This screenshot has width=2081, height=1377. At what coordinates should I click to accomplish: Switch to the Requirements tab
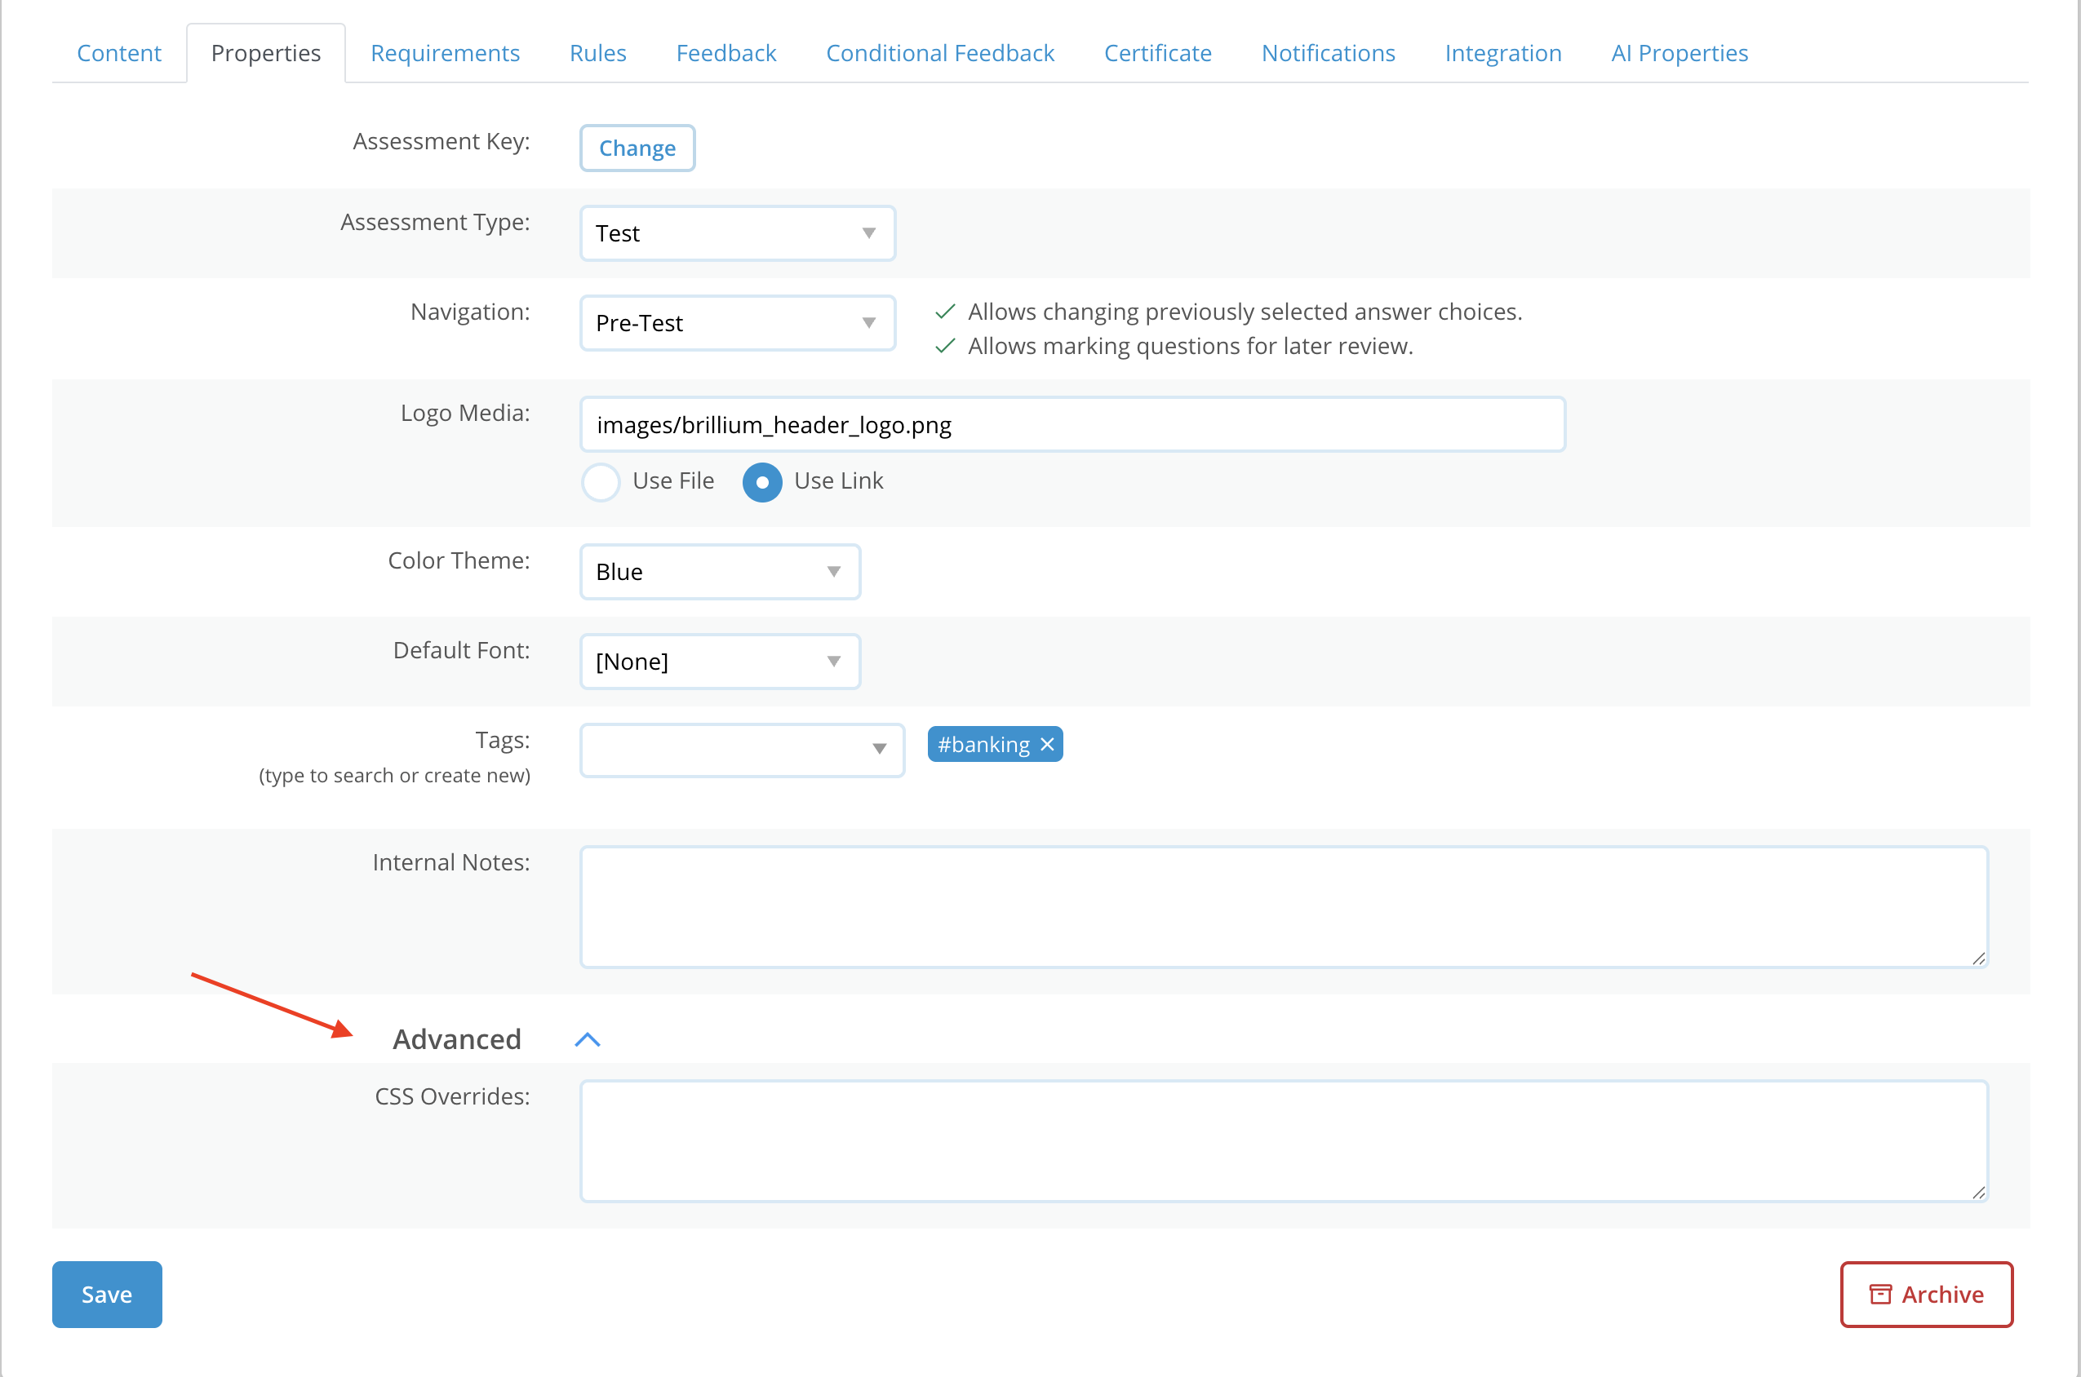point(446,54)
